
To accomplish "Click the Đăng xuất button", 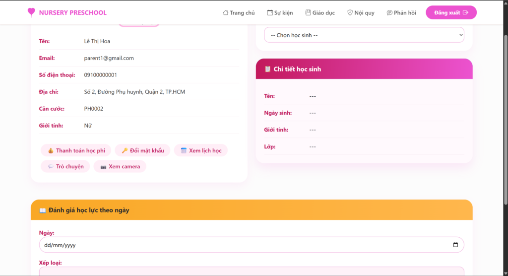I will pyautogui.click(x=451, y=12).
